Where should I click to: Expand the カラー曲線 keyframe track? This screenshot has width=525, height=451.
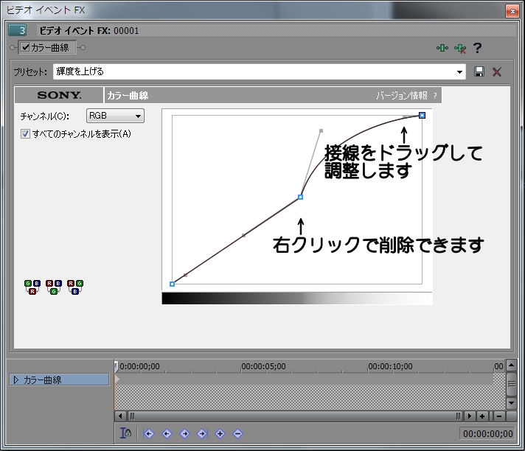pos(15,380)
